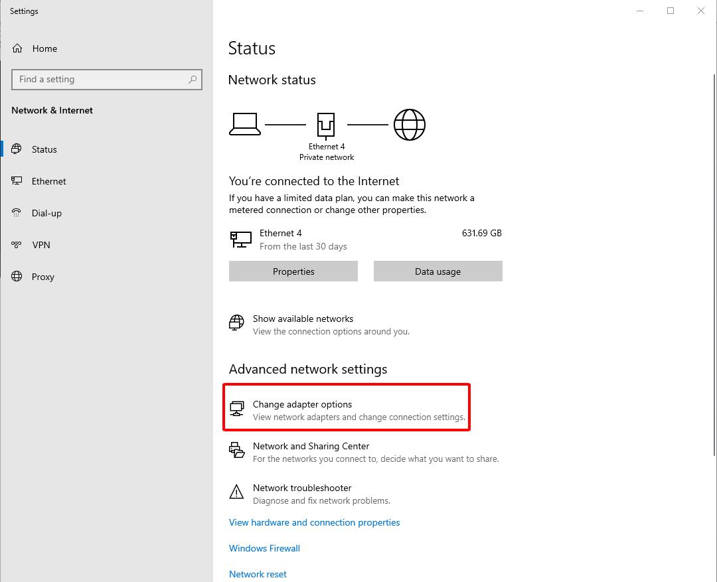Open the VPN section
Screen dimensions: 717x582
[41, 245]
